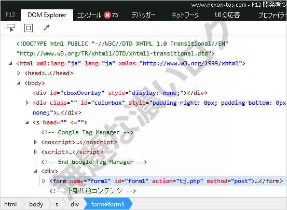The image size is (287, 210).
Task: Click the form#form1 breadcrumb
Action: (107, 204)
